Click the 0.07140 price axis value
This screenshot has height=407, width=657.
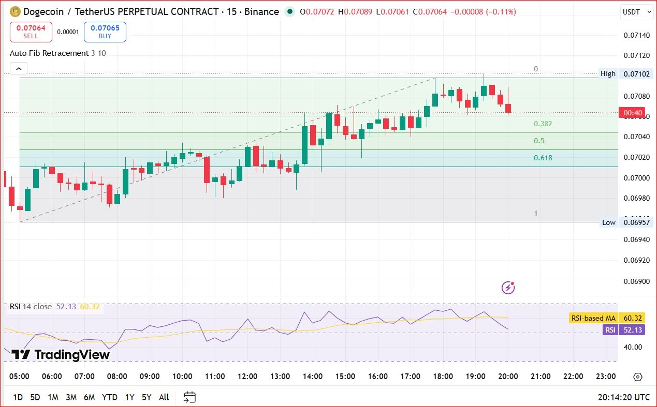pos(636,36)
